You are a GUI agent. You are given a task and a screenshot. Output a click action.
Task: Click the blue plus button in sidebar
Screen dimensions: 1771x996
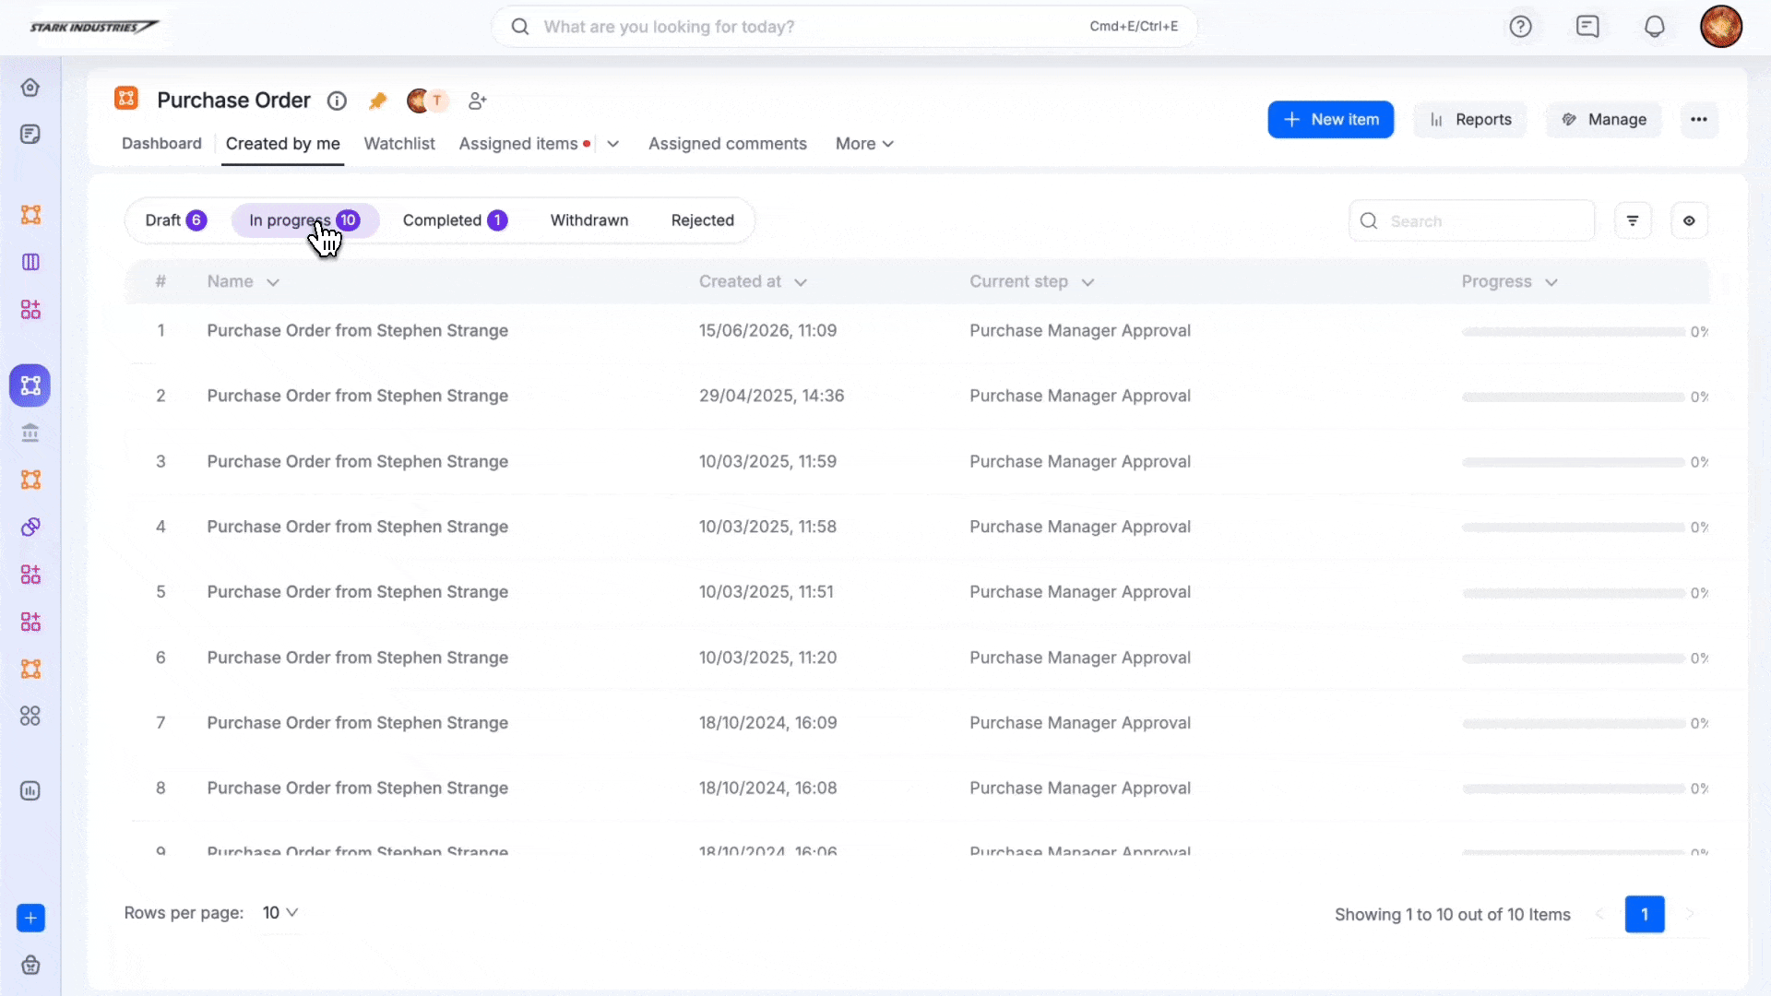tap(30, 918)
